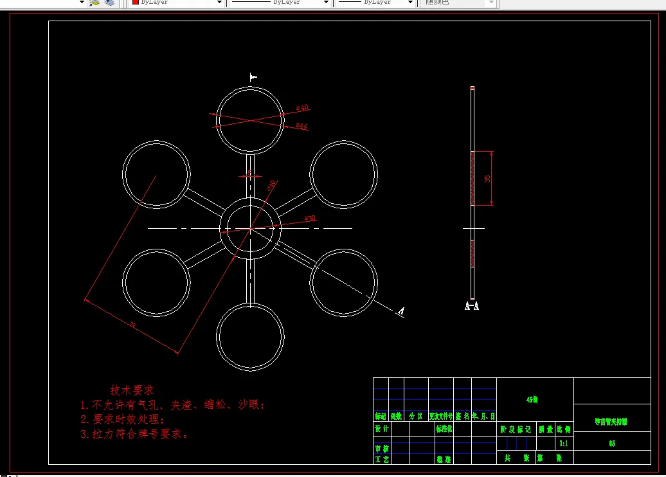Open the Layer Properties Manager icon
Screen dimensions: 666x477
(x=94, y=3)
